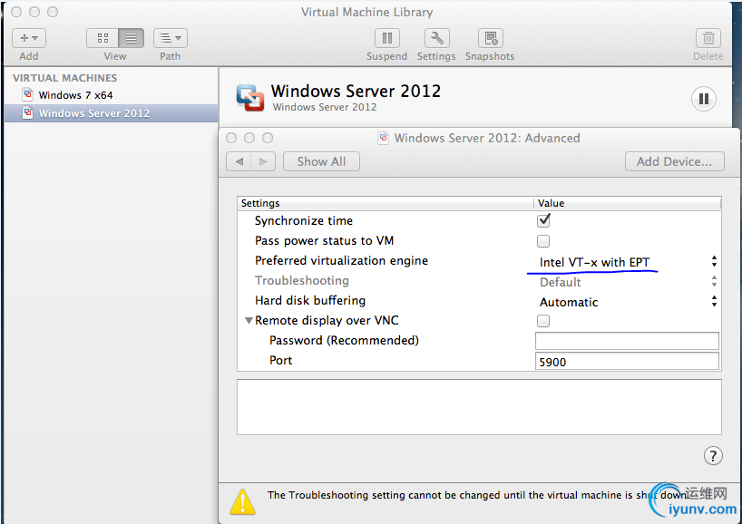Click the Password (Recommended) label
The width and height of the screenshot is (742, 524).
point(344,341)
